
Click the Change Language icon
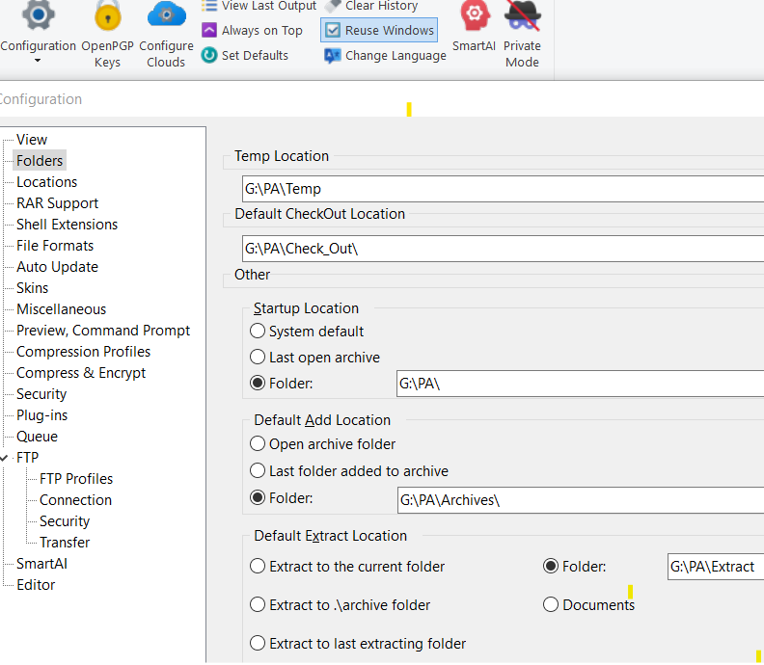(332, 56)
